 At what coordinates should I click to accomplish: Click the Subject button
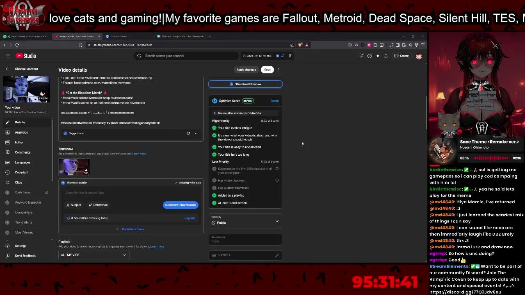coord(74,205)
